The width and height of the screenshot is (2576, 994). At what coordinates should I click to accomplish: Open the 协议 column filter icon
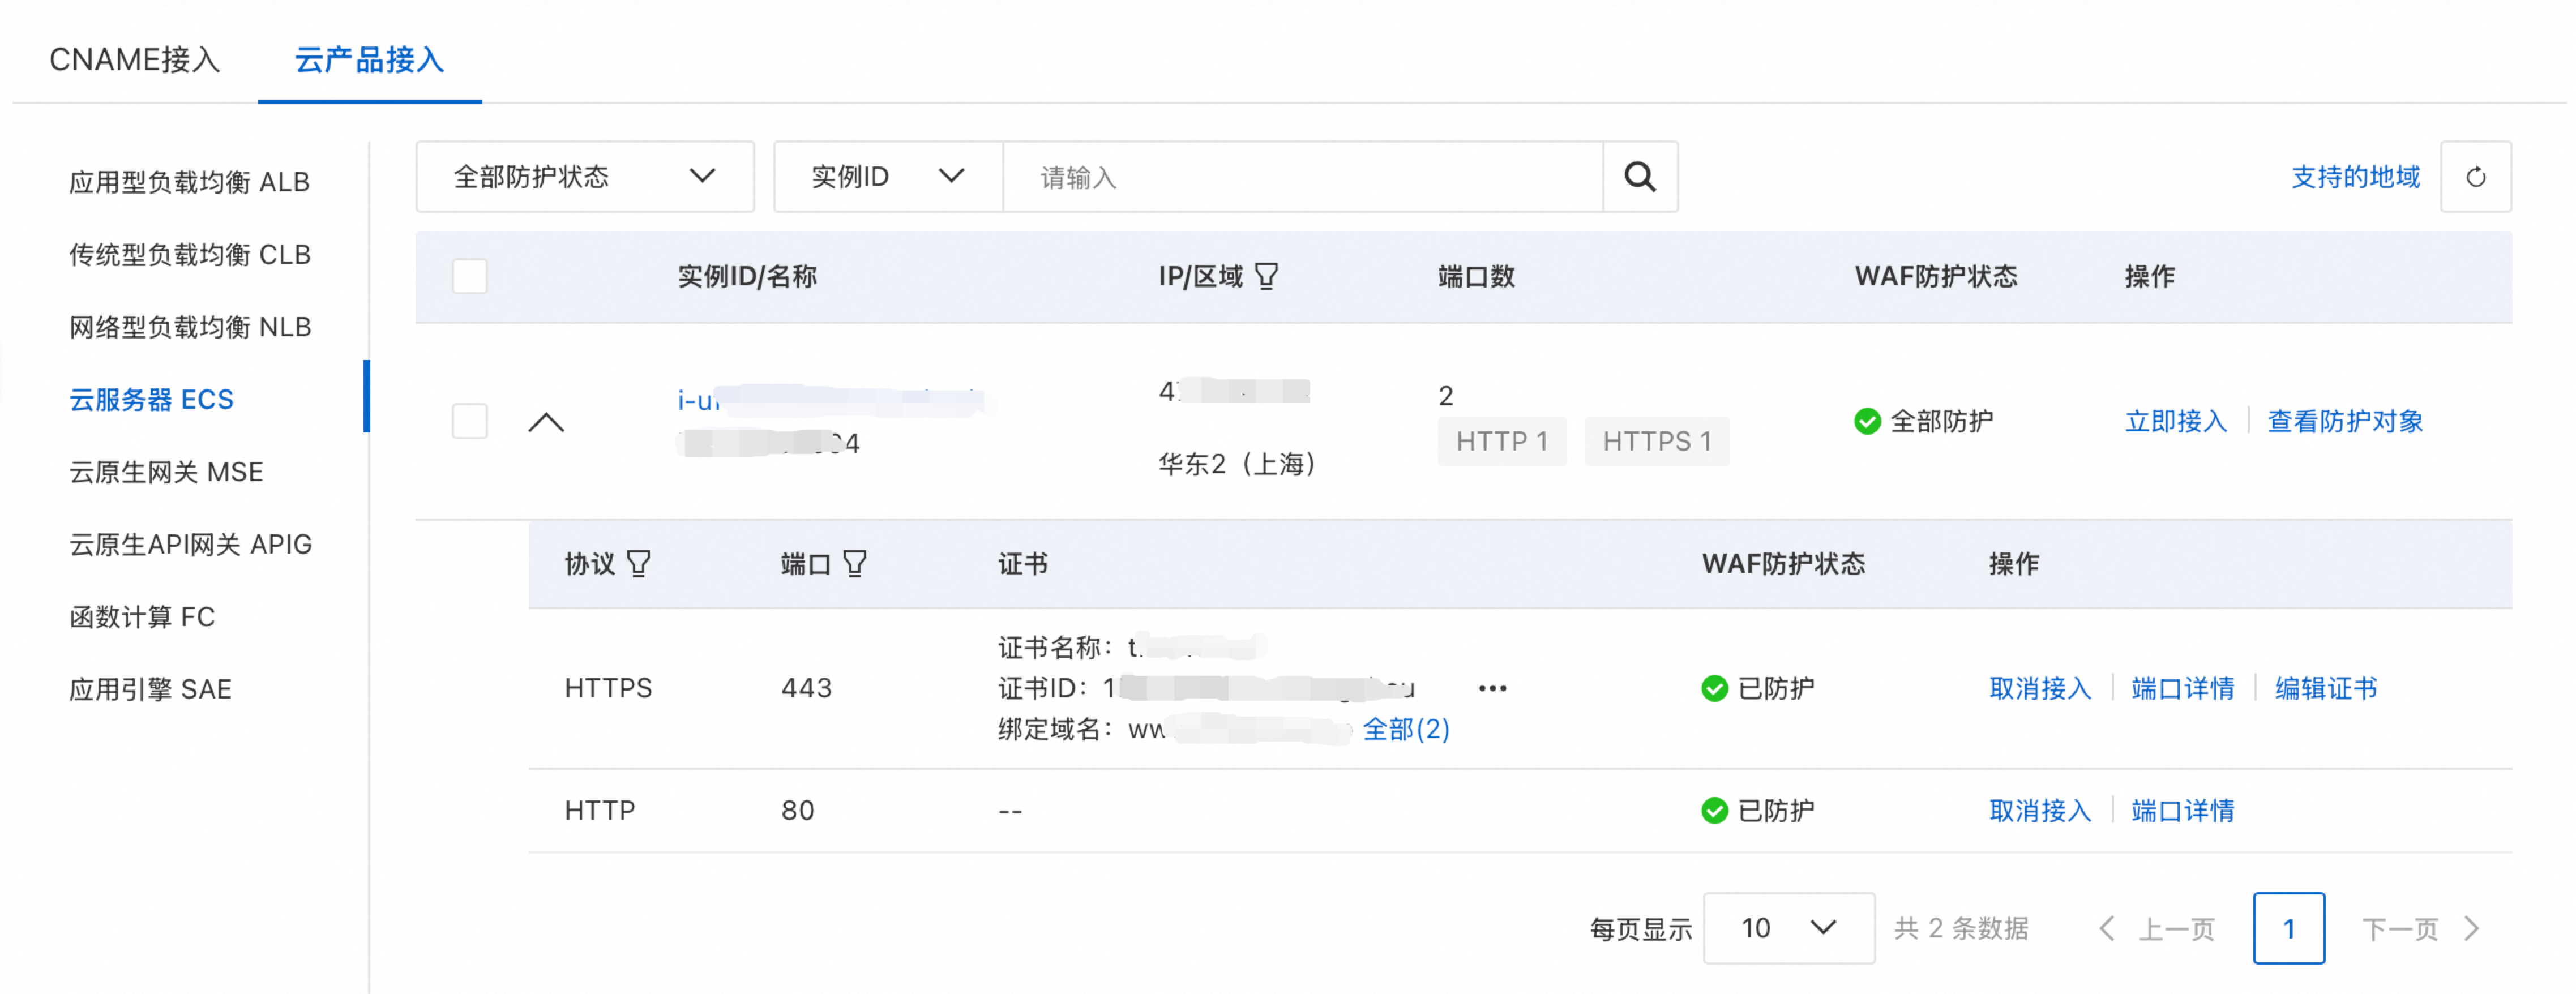(638, 564)
